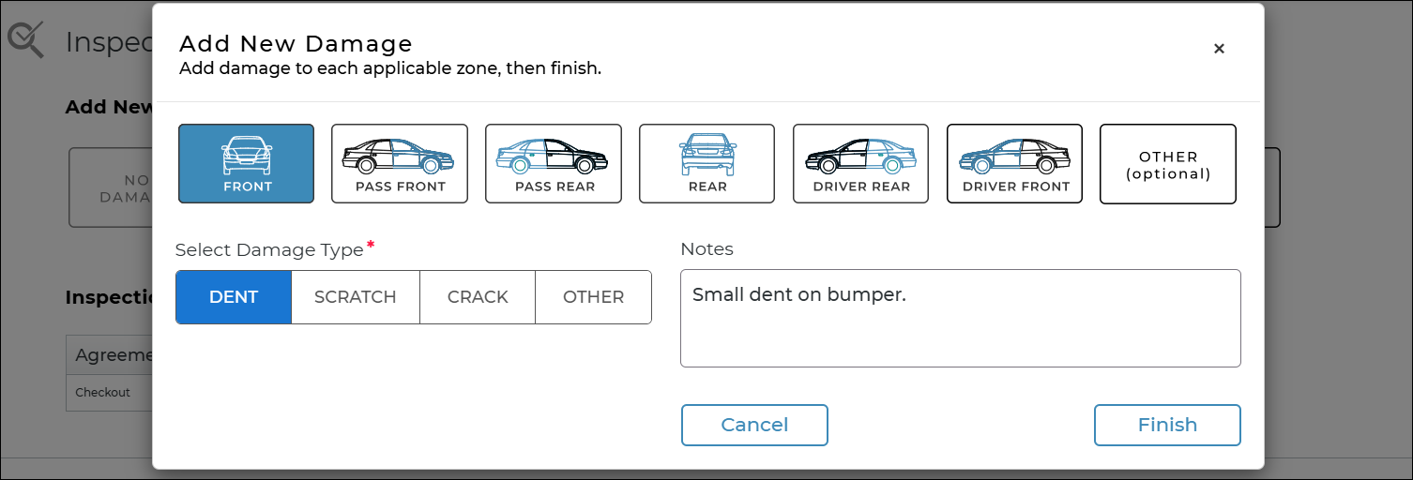Select Other damage type option
Image resolution: width=1413 pixels, height=480 pixels.
[x=593, y=297]
